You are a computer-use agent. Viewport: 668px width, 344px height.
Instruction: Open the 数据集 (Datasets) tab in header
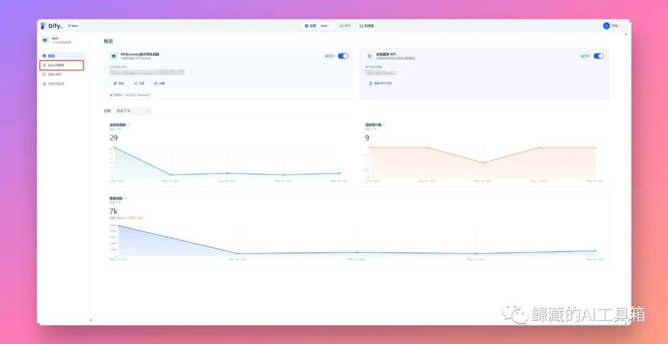click(x=366, y=25)
